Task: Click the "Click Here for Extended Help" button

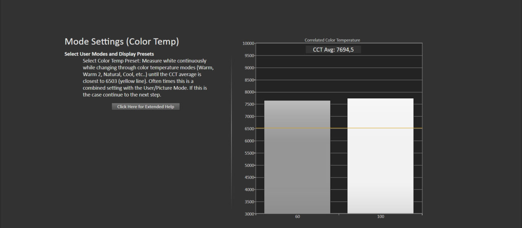Action: tap(146, 106)
